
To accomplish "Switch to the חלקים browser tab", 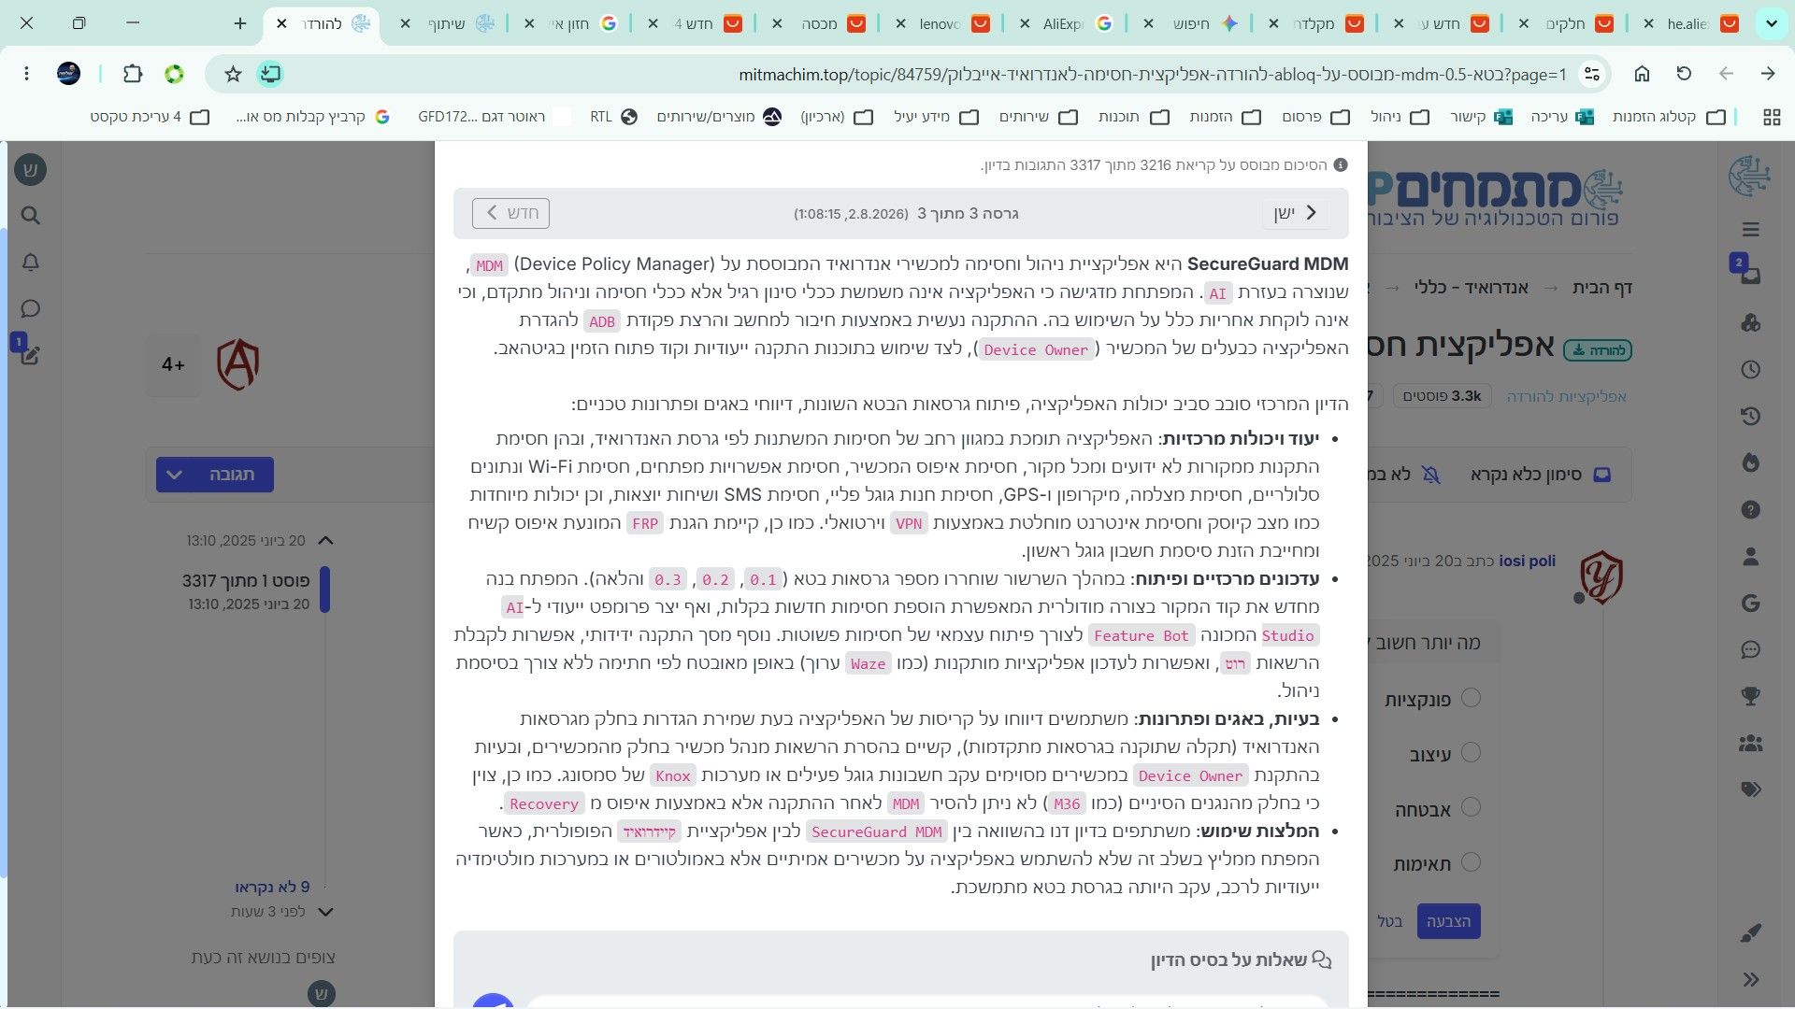I will [x=1563, y=23].
